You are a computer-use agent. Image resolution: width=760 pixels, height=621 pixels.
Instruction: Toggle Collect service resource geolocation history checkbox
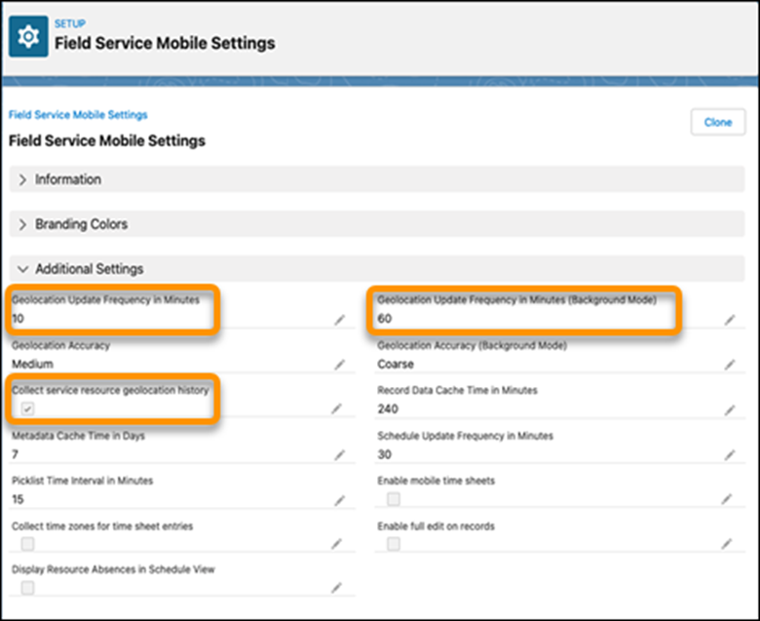click(x=27, y=408)
